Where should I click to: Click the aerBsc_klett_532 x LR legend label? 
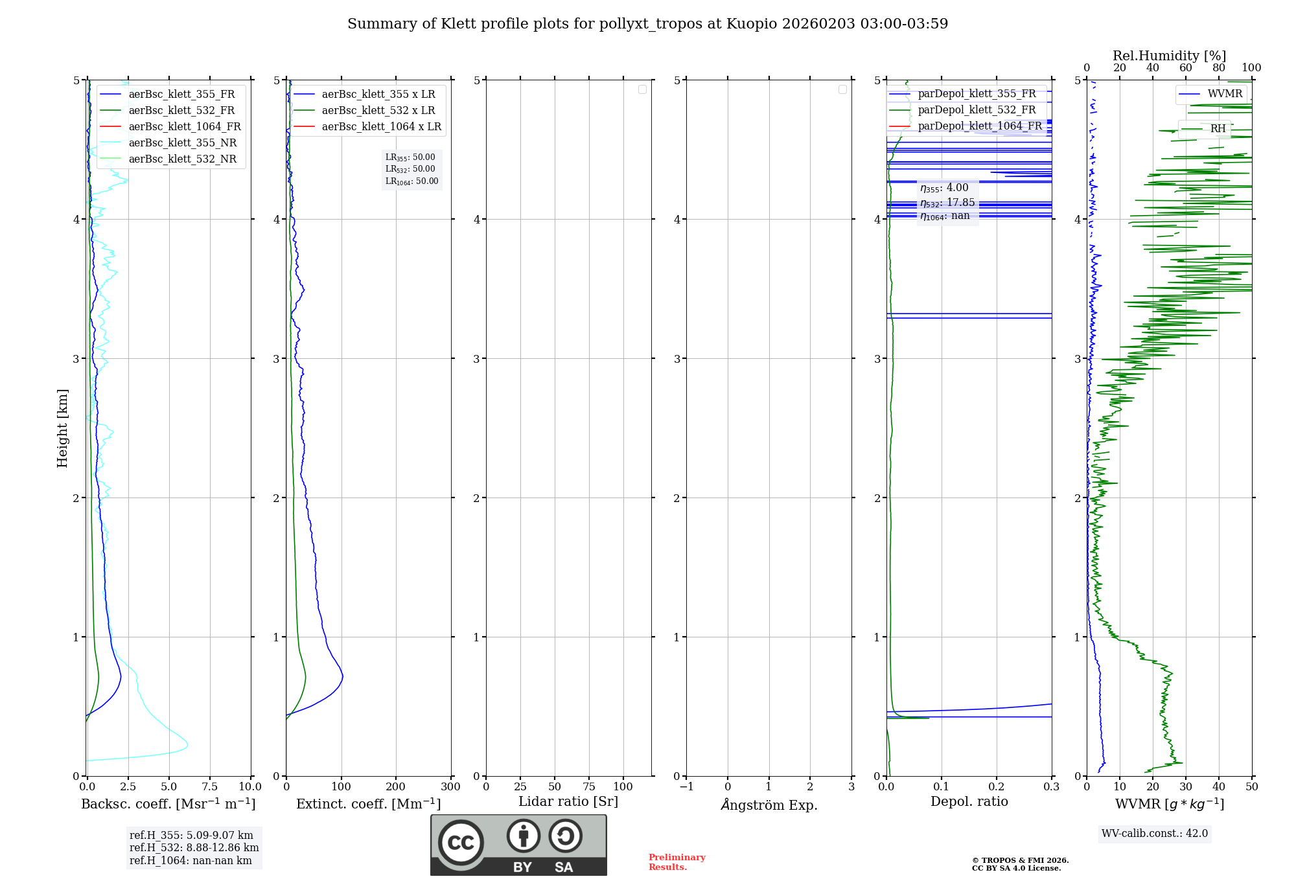pyautogui.click(x=378, y=111)
